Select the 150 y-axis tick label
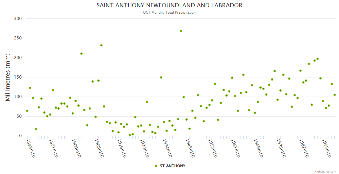This screenshot has height=174, width=339. (x=18, y=77)
